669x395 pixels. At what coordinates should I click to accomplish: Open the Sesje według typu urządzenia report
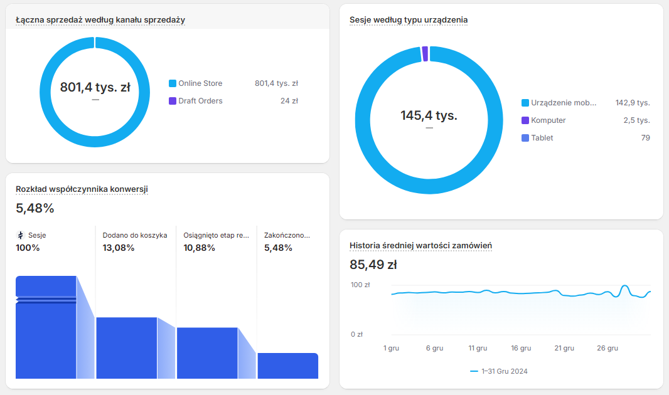click(x=408, y=20)
